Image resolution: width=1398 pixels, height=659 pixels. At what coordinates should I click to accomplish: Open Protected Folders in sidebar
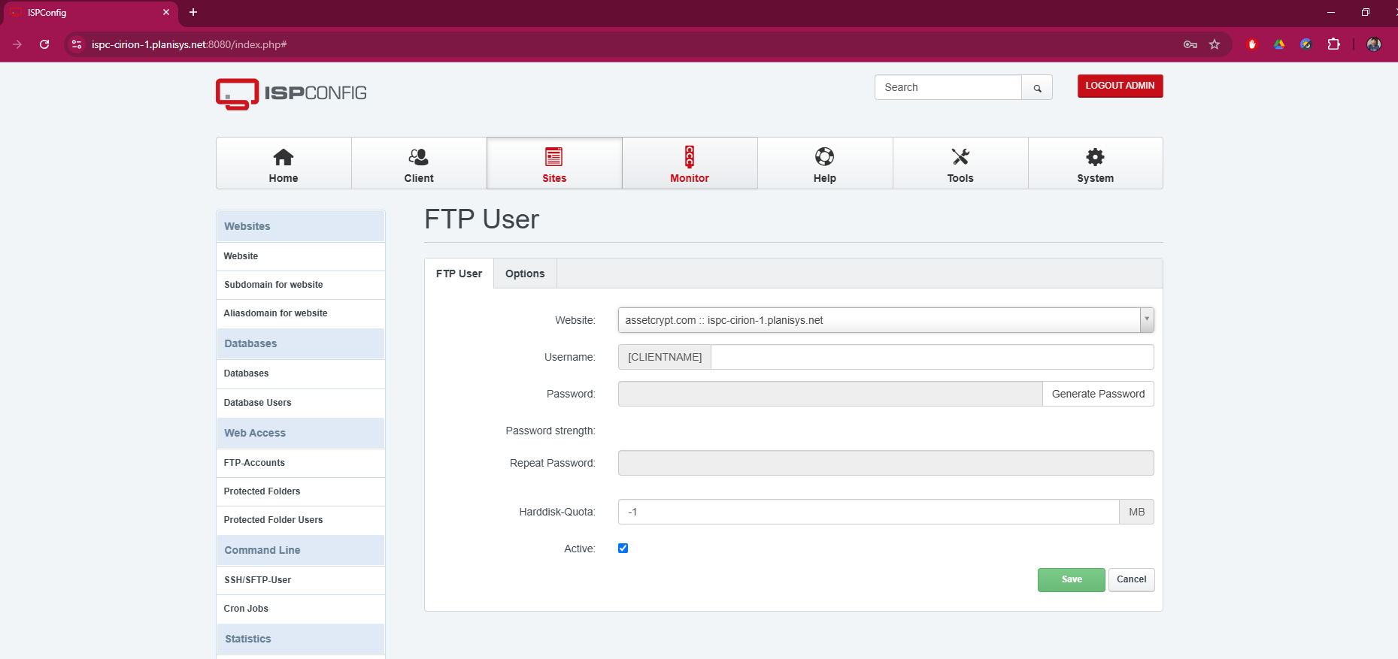click(301, 491)
